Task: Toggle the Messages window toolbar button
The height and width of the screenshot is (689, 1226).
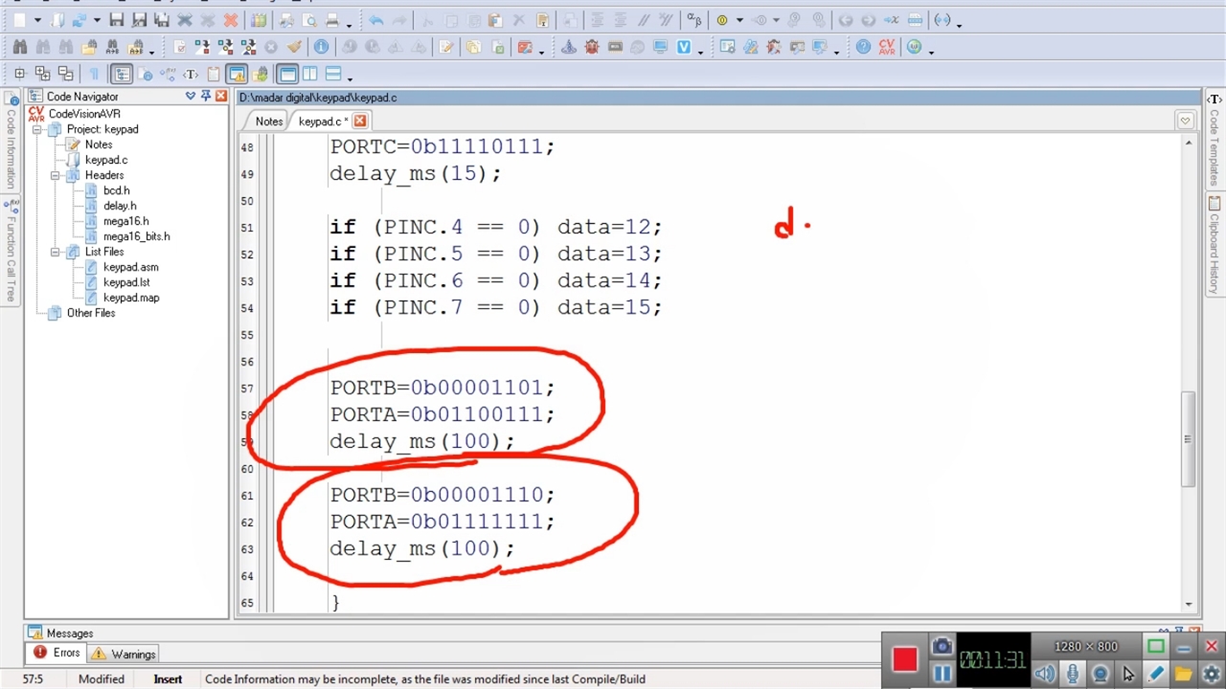Action: 237,74
